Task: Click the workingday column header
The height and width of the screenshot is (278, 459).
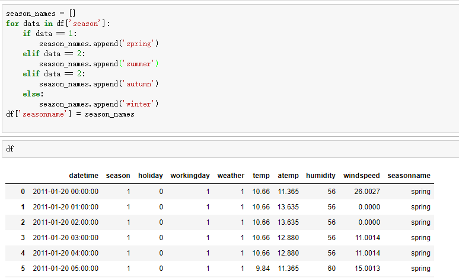Action: 190,176
